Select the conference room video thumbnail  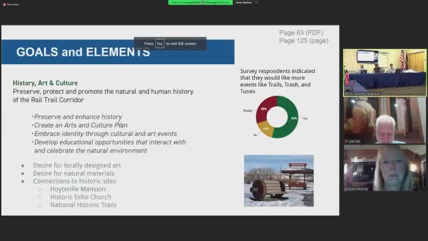click(385, 72)
